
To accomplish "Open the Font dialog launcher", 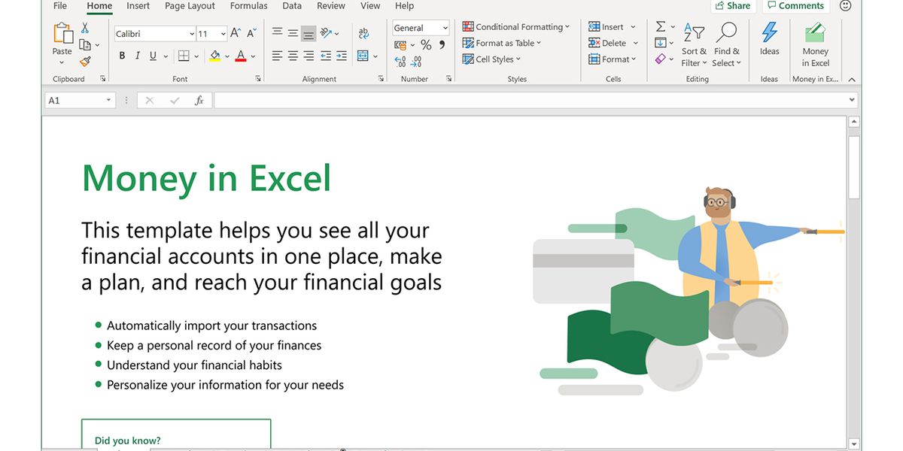I will [258, 79].
